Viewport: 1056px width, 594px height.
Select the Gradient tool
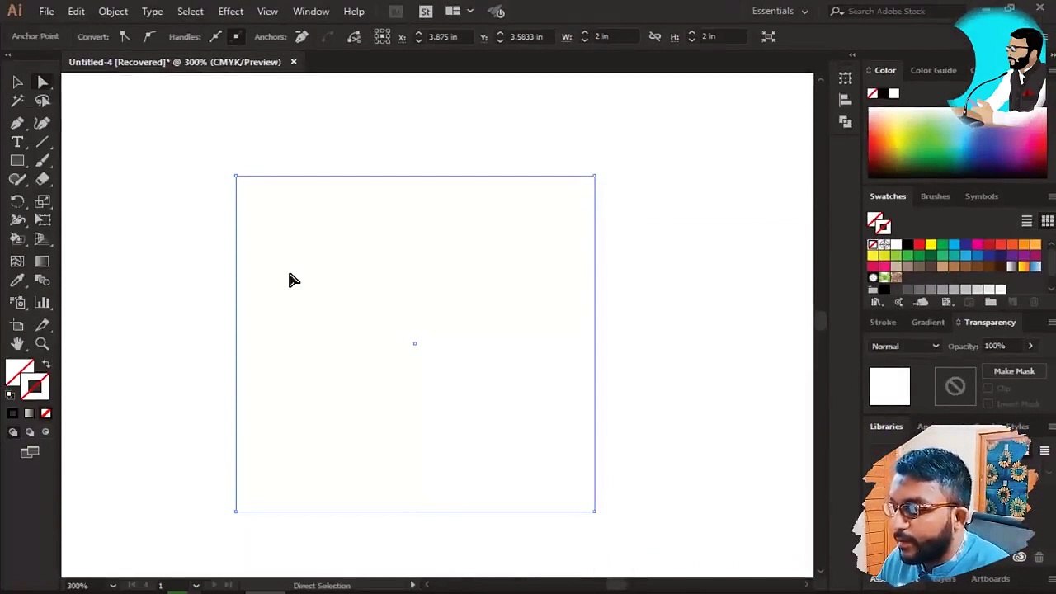(x=42, y=262)
